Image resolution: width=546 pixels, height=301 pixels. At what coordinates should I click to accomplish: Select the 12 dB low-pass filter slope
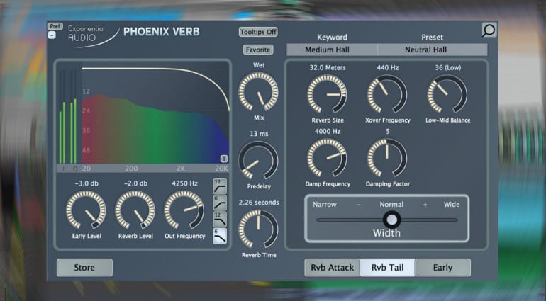tap(219, 221)
